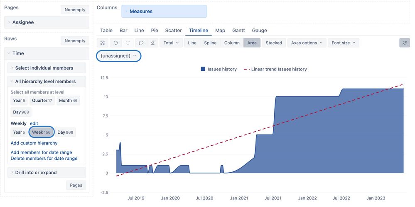Switch to the Map tab

pyautogui.click(x=220, y=31)
